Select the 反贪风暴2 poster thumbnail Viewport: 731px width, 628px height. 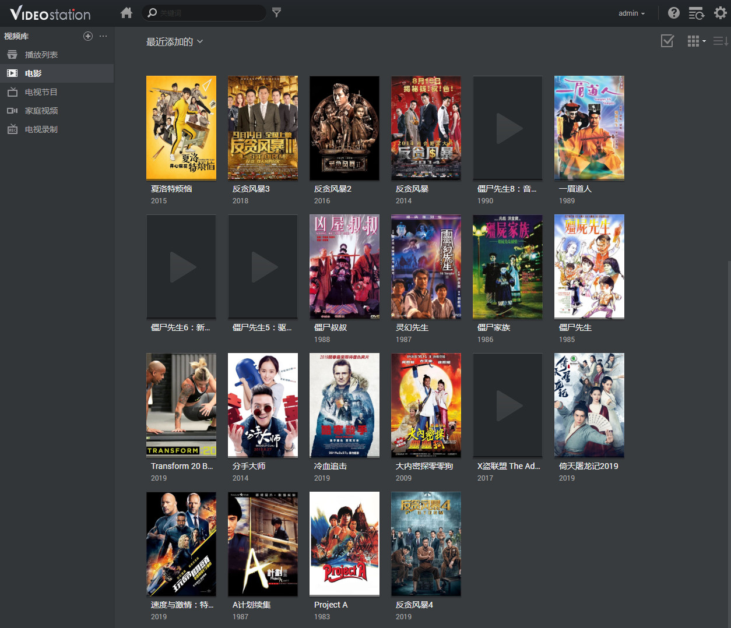[345, 128]
